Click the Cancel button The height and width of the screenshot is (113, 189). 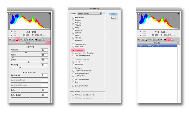[113, 18]
